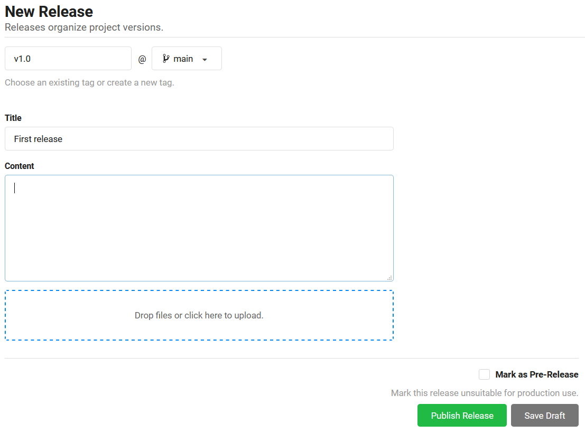Click the 'Mark as Pre-Release' label text
585x433 pixels.
[536, 374]
